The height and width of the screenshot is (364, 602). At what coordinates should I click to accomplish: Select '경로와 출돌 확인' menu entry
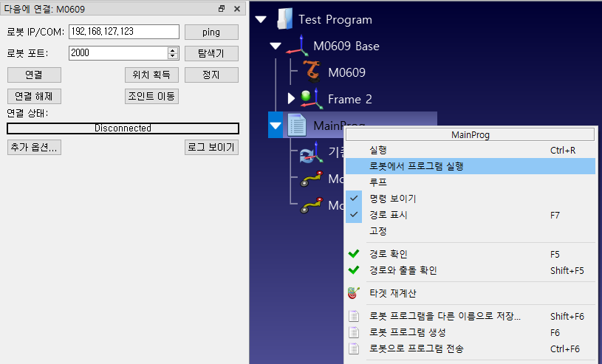(x=471, y=270)
